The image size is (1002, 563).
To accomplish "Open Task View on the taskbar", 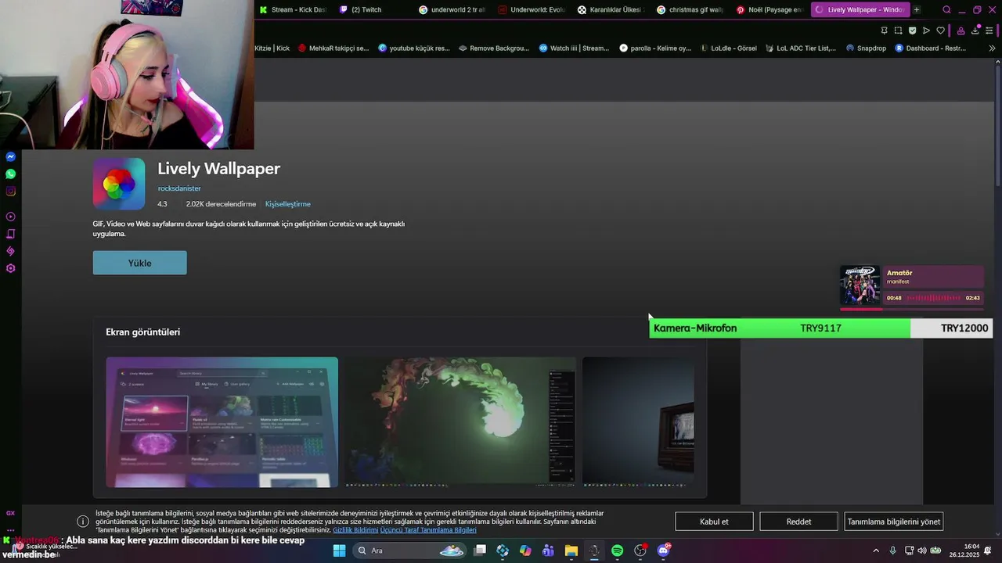I will pyautogui.click(x=480, y=550).
